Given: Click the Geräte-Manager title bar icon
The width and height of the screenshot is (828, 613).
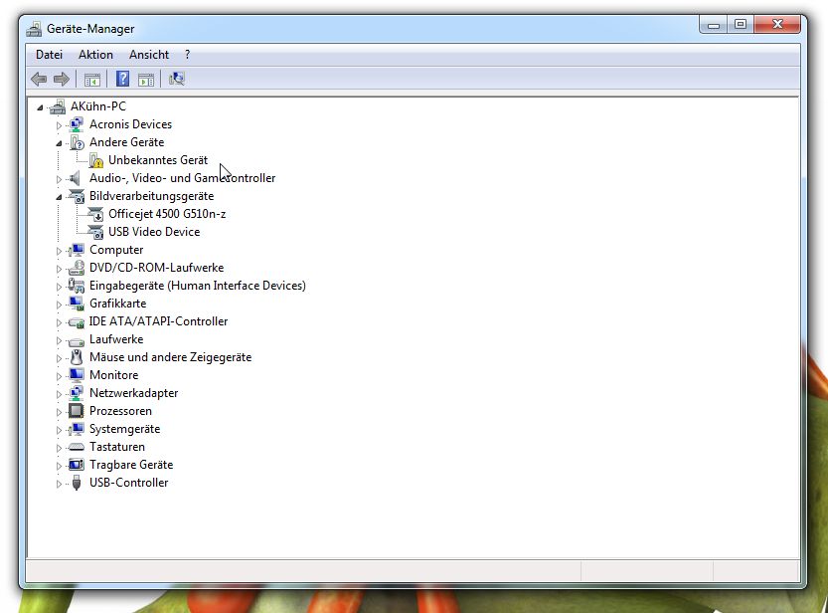Looking at the screenshot, I should 35,29.
